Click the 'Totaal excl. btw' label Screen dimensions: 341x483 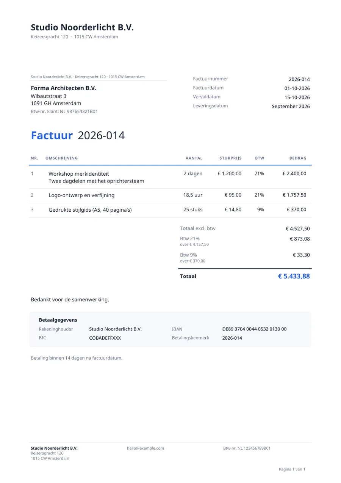coord(198,228)
